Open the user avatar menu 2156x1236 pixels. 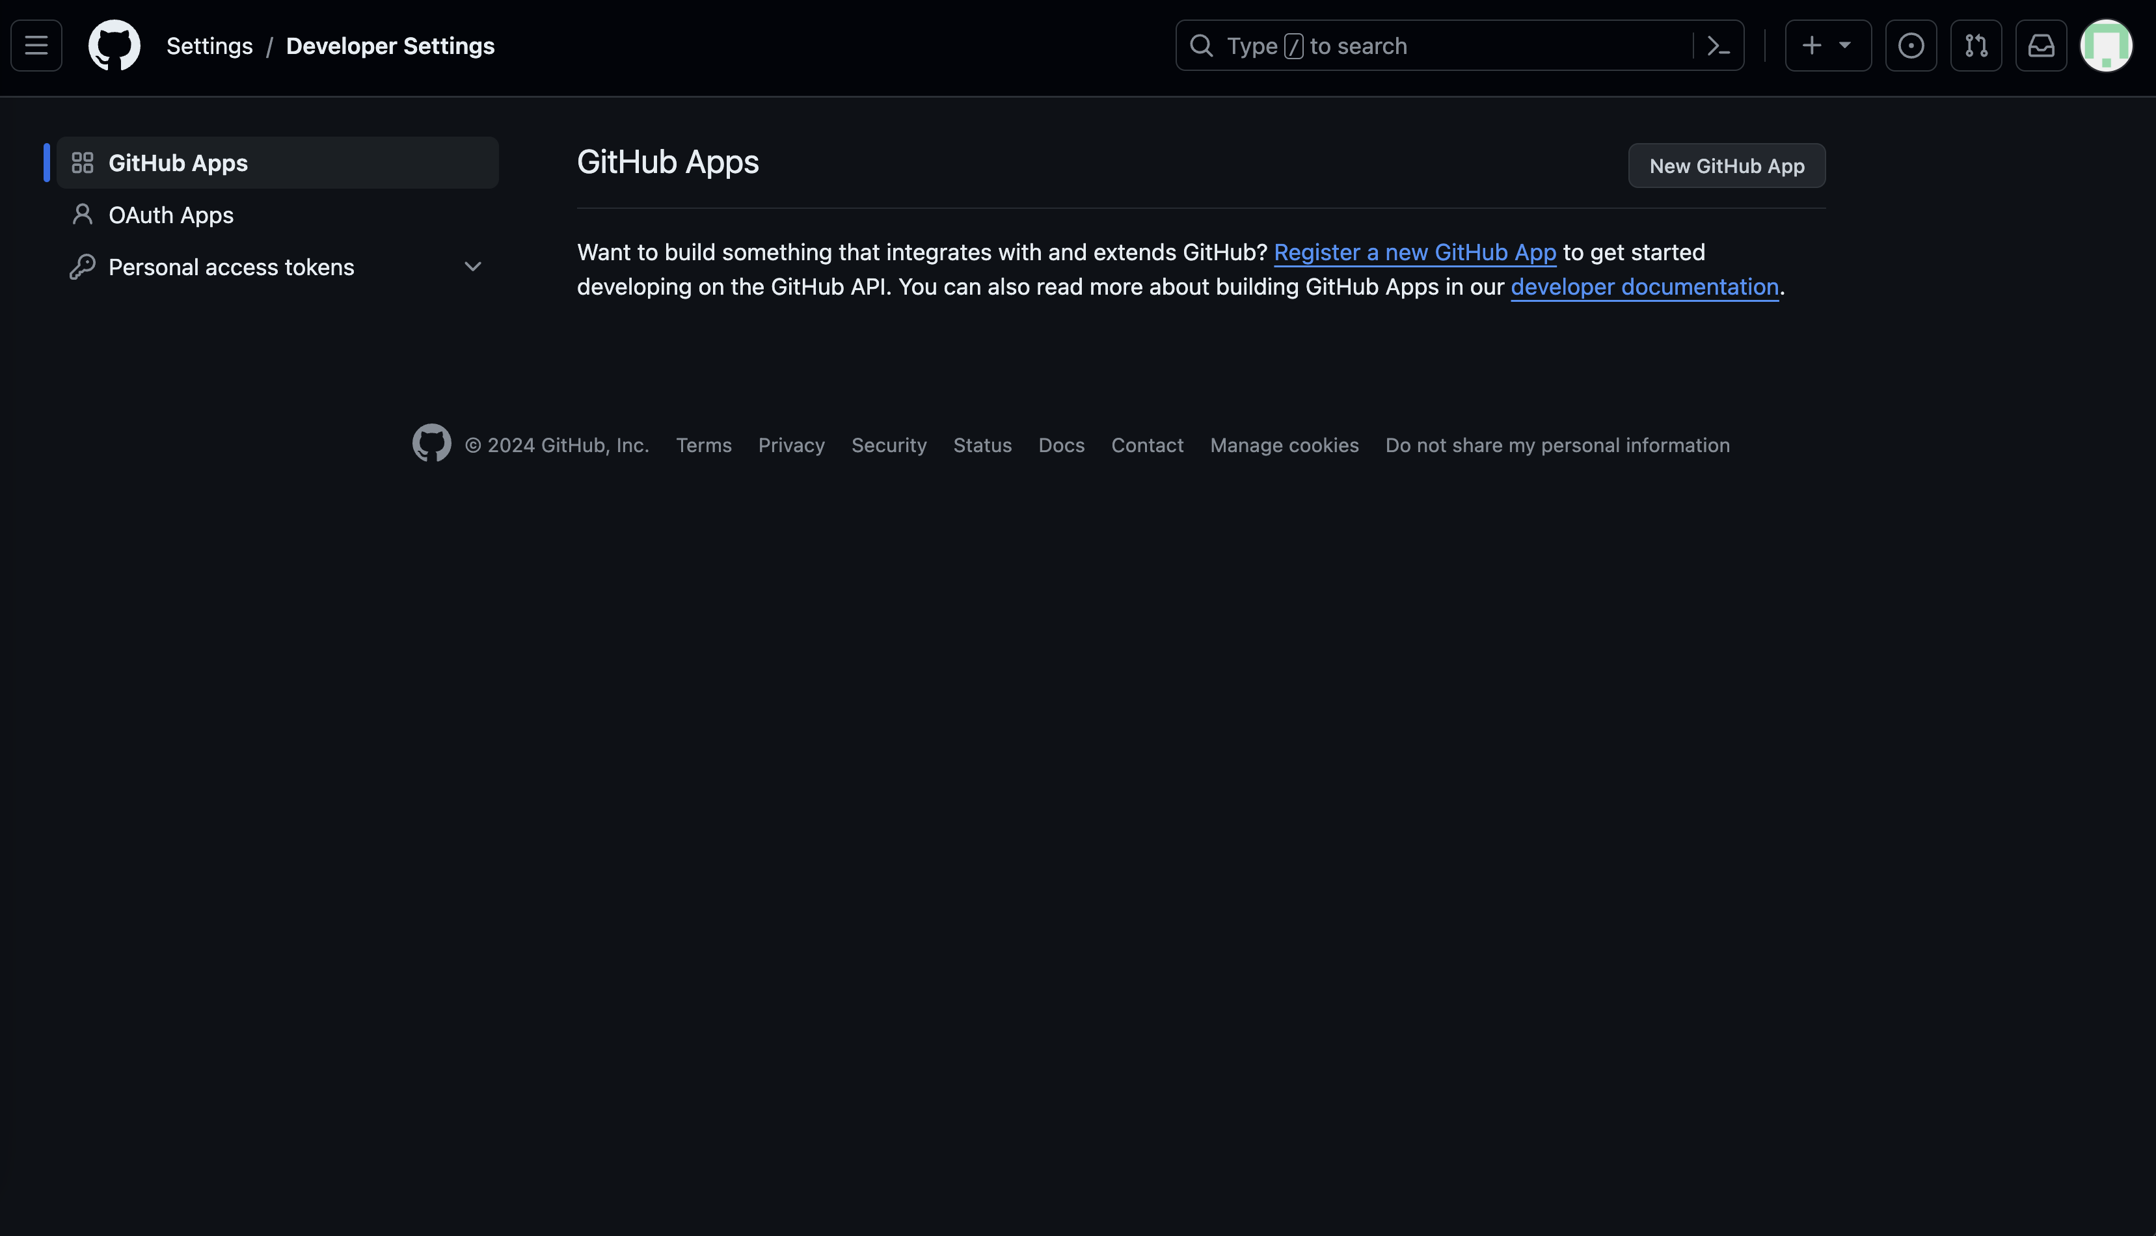click(x=2106, y=45)
